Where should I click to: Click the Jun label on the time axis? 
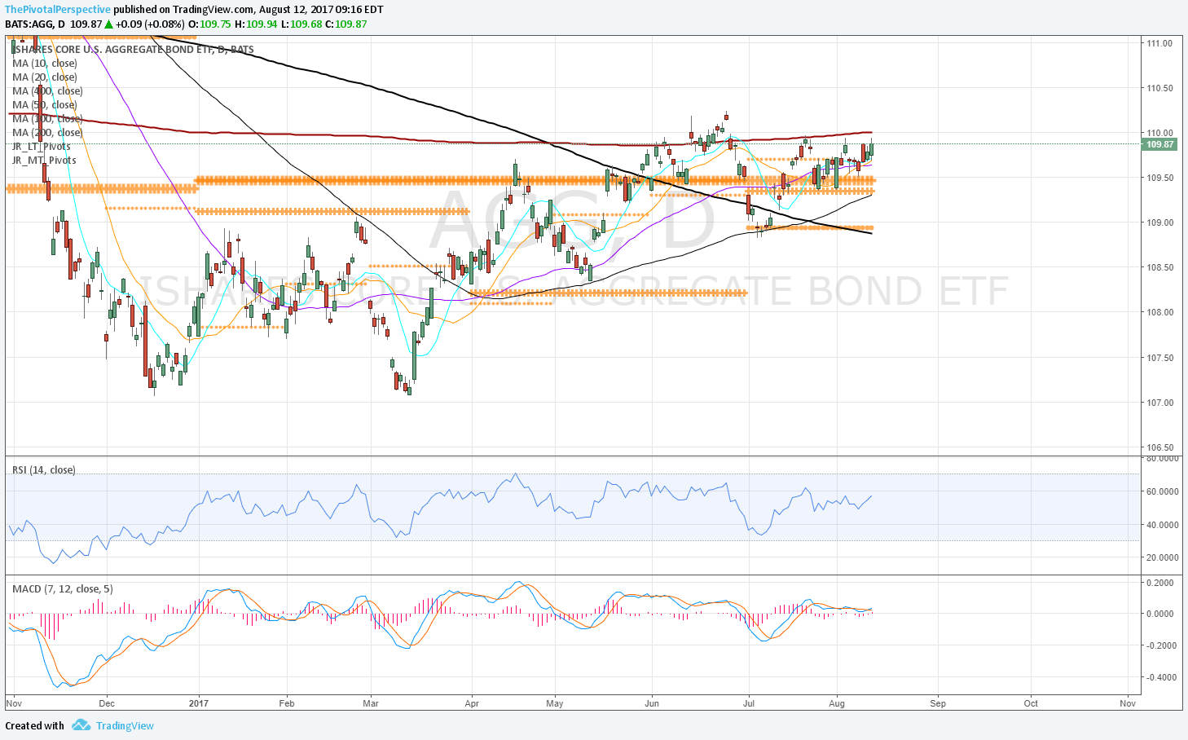652,703
